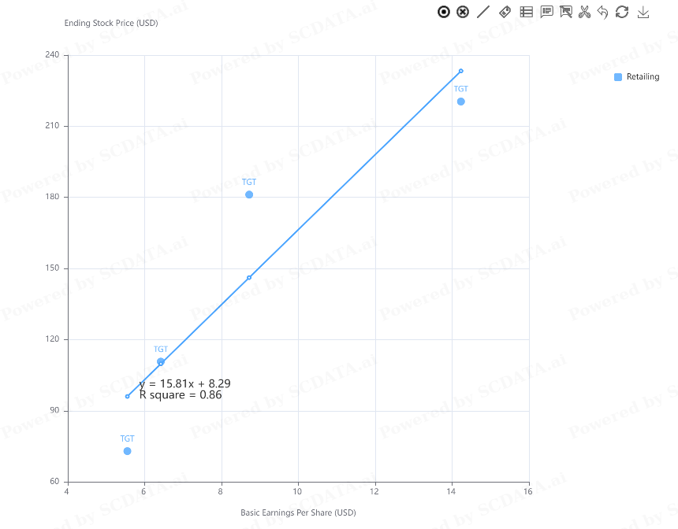Click the speech bubble annotation icon
The image size is (678, 529).
pyautogui.click(x=546, y=12)
